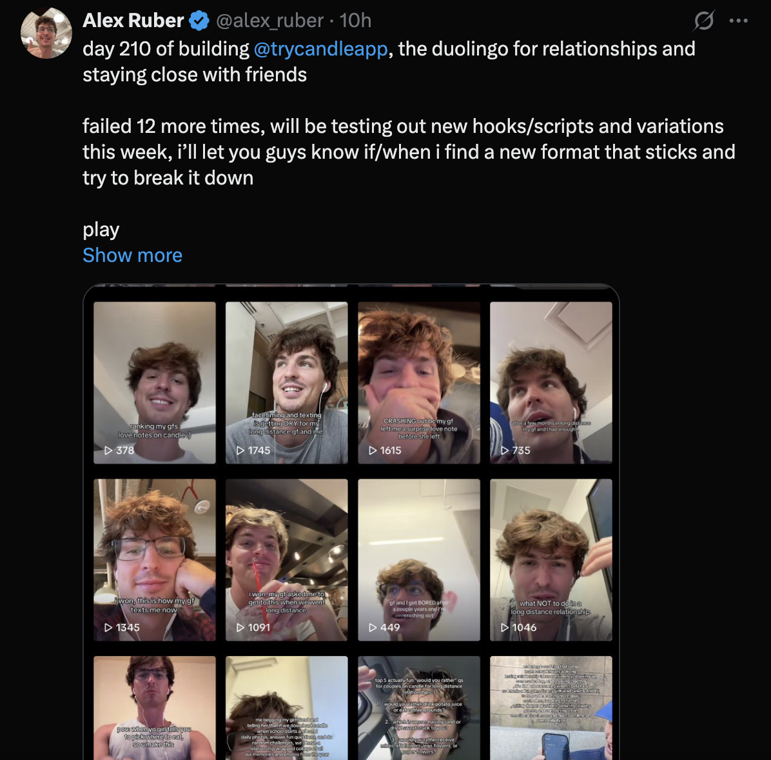Click the play icon beside 1345 views
Screen dimensions: 771x760
click(108, 627)
